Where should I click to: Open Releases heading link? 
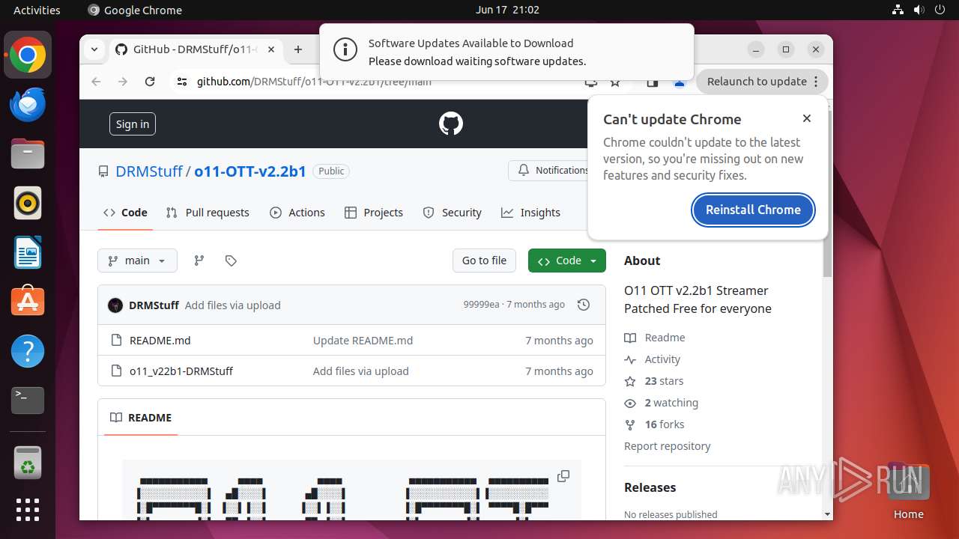(x=650, y=487)
